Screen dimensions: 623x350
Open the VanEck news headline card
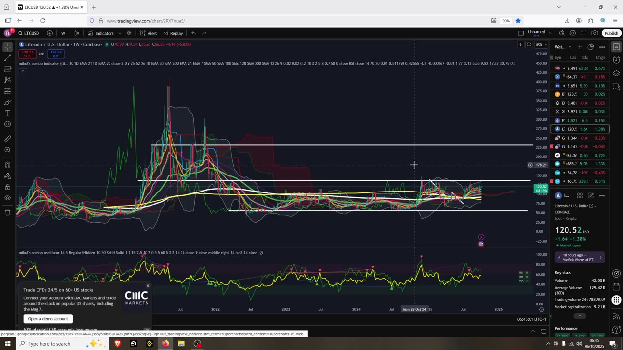(580, 257)
